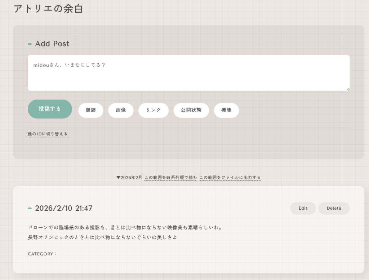Click the green dash beside Add Post
The width and height of the screenshot is (369, 280).
click(30, 44)
